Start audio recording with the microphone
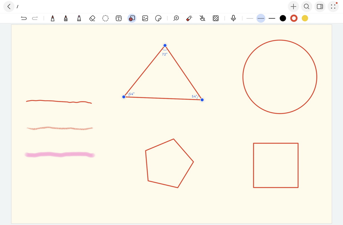 (x=233, y=19)
